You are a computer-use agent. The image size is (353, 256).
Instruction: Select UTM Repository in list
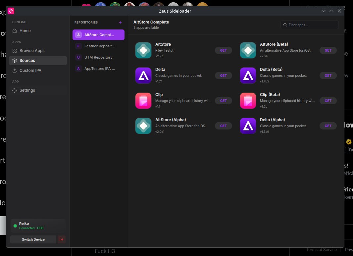[x=98, y=57]
